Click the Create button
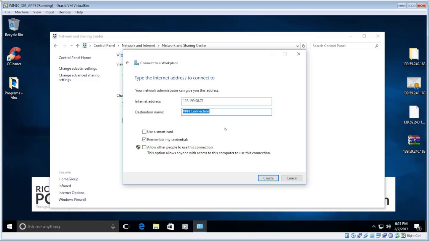The image size is (429, 241). 268,178
